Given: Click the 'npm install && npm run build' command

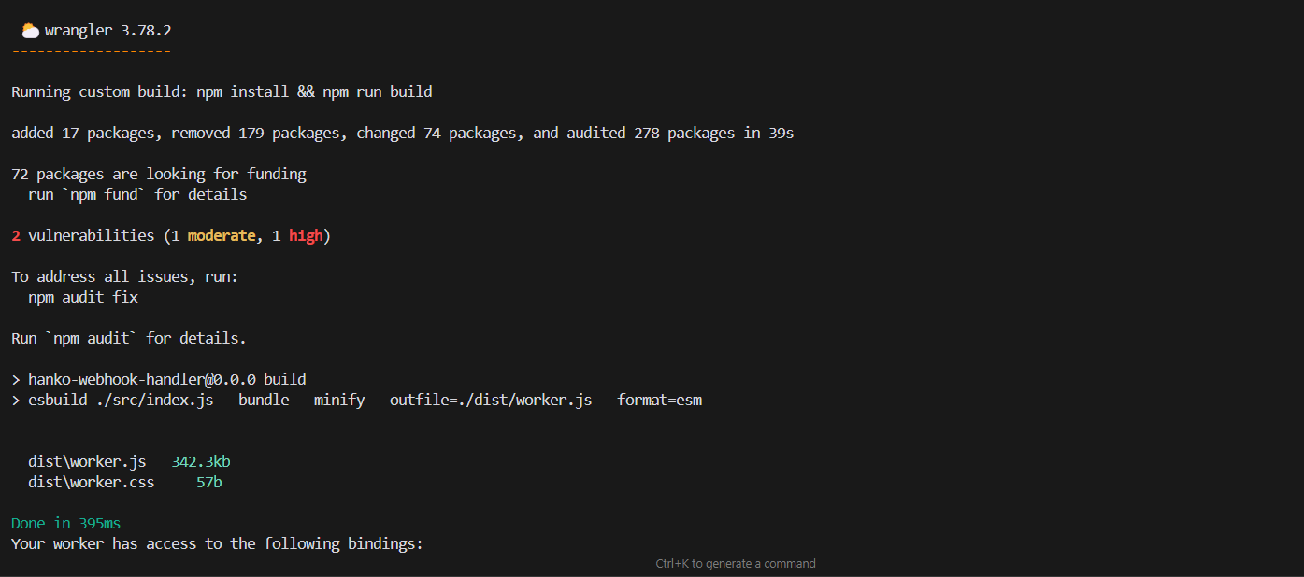Looking at the screenshot, I should click(x=314, y=92).
